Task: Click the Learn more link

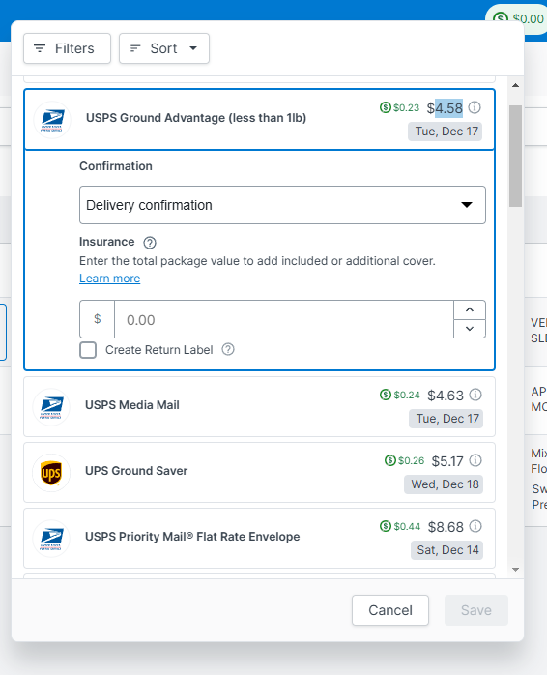Action: tap(110, 279)
